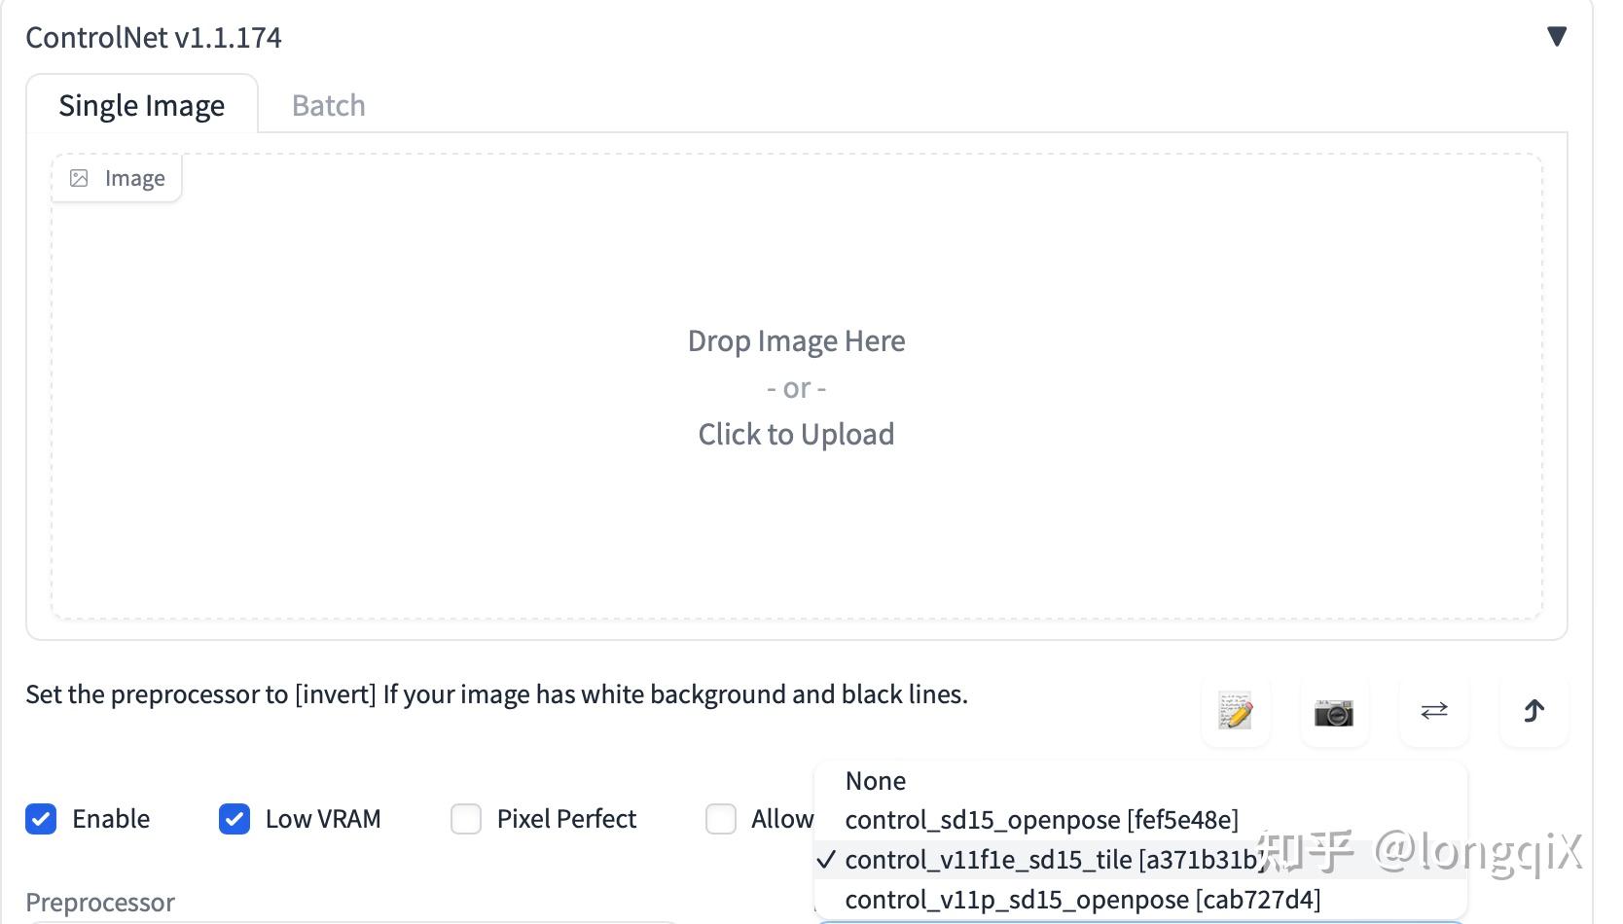Click the ControlNet v1.1.174 title
The height and width of the screenshot is (924, 1623).
(154, 37)
